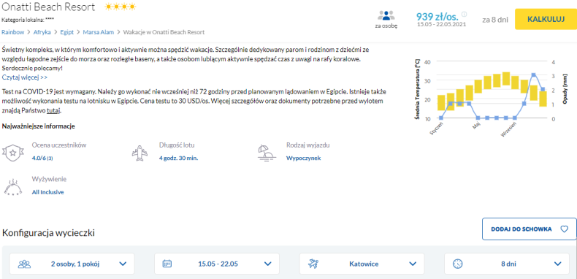Open the '15.05 - 22.05' date dropdown
This screenshot has width=577, height=279.
pos(217,264)
